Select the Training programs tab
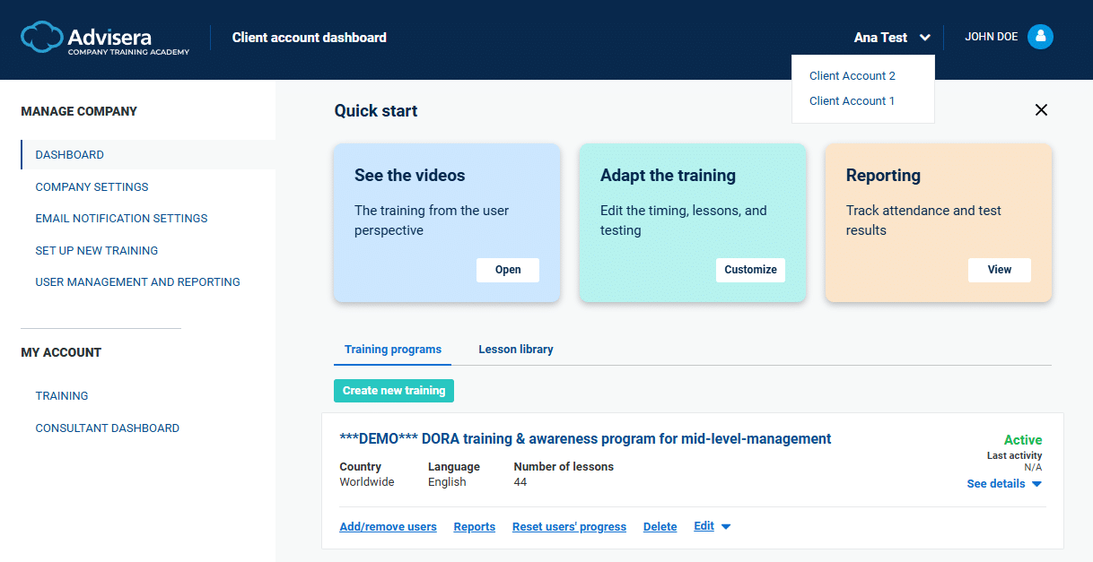Viewport: 1093px width, 562px height. coord(392,349)
